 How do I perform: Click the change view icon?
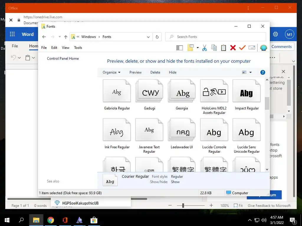point(244,72)
